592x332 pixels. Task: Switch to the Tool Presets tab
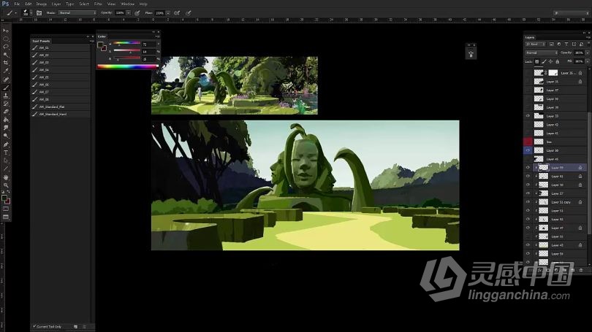tap(41, 41)
